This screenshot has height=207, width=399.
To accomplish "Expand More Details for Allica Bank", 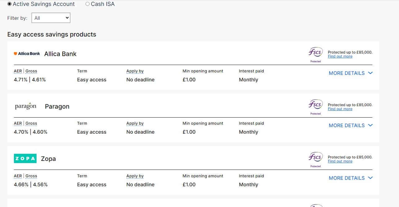I will pos(351,73).
